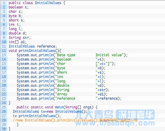The image size is (165, 131).
Task: Click the boolean t declaration
Action: point(18,7)
